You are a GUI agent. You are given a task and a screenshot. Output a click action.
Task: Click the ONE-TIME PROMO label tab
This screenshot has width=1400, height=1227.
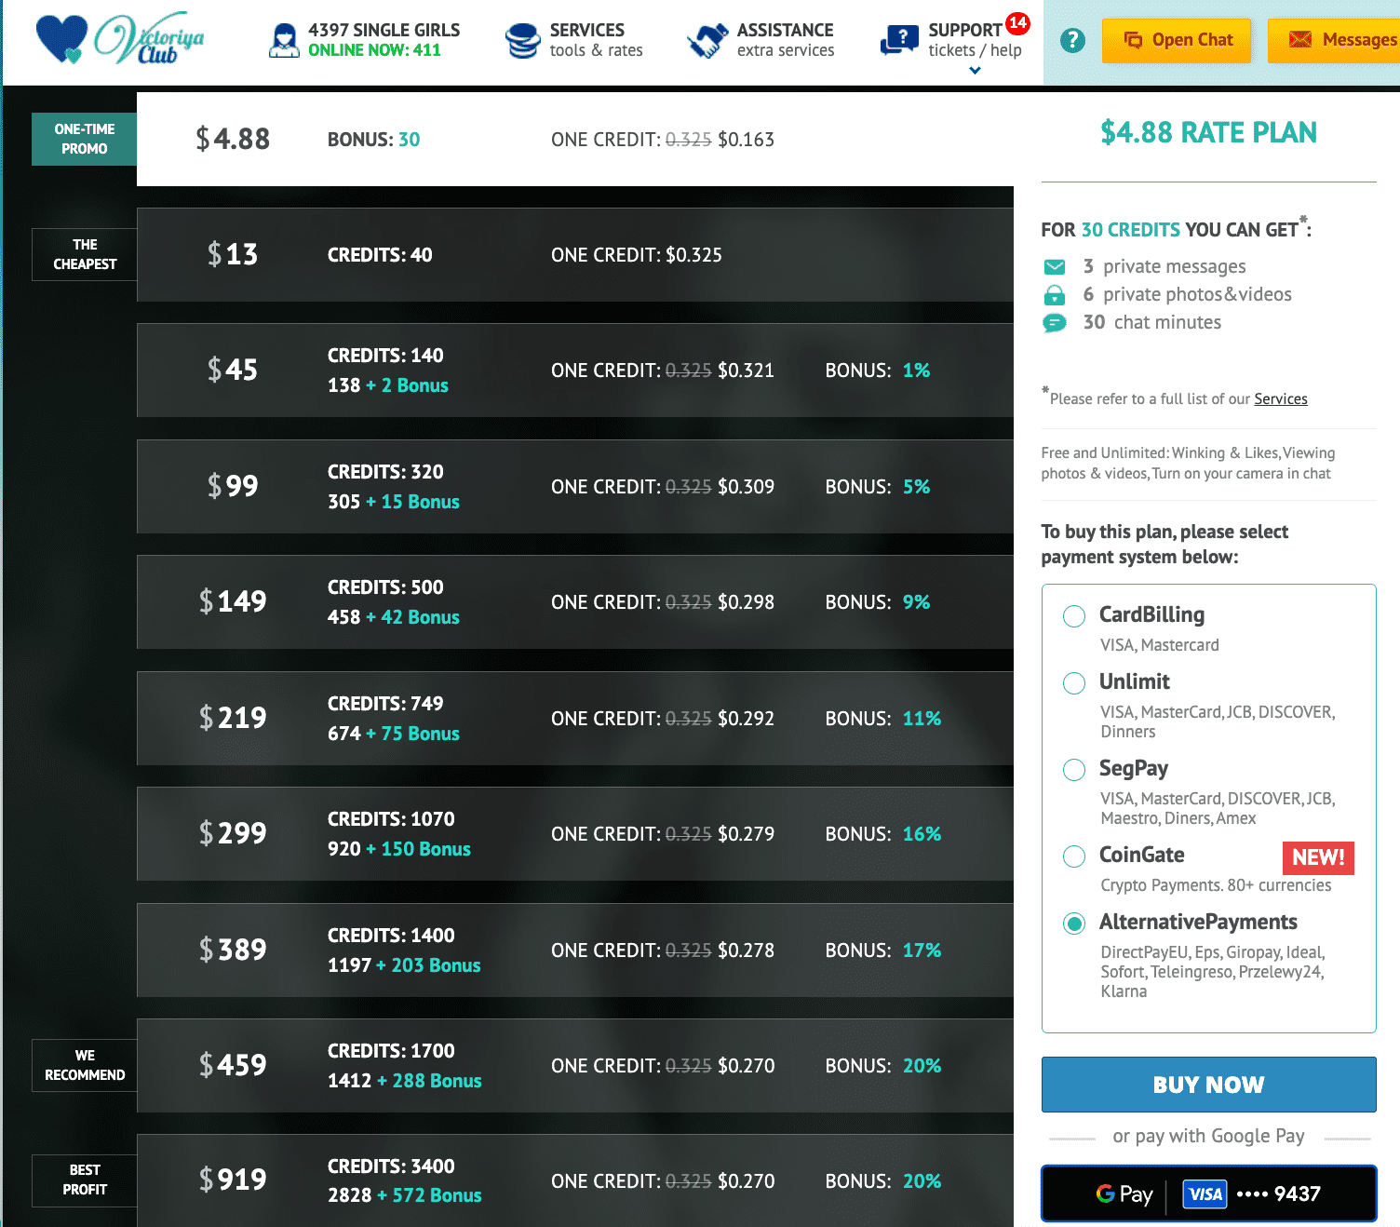pos(85,139)
